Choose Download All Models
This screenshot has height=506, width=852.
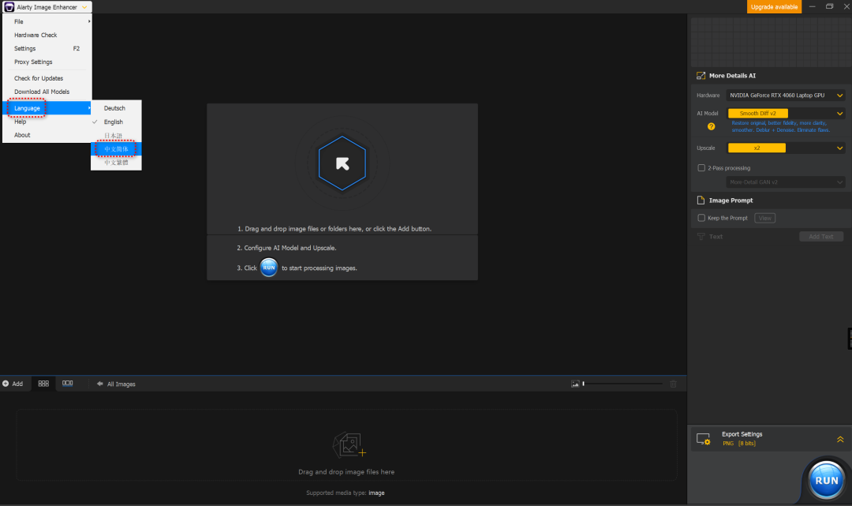click(x=47, y=92)
